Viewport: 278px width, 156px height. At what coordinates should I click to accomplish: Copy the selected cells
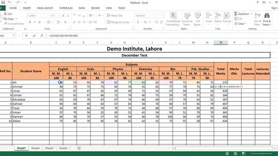tap(9, 19)
